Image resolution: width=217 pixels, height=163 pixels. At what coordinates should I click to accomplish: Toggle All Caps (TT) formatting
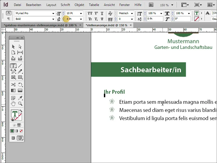click(90, 13)
